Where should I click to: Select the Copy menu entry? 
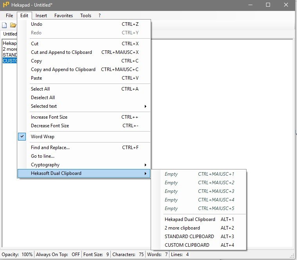point(84,61)
